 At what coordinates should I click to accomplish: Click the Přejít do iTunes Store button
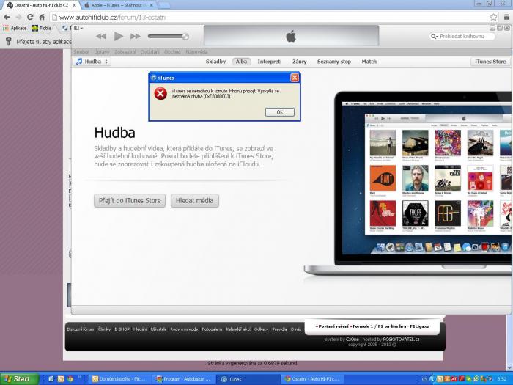[x=130, y=200]
